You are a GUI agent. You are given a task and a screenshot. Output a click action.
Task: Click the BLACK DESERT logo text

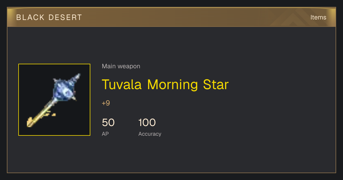[49, 17]
